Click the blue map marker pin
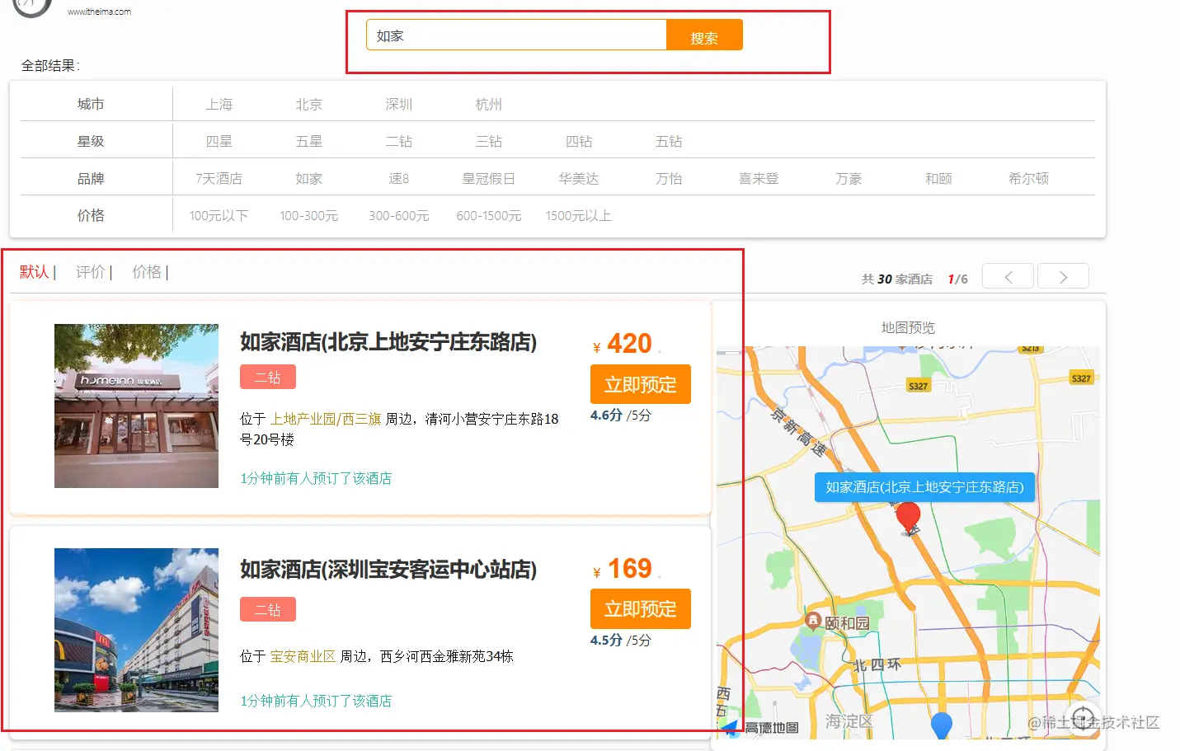This screenshot has height=751, width=1180. pyautogui.click(x=942, y=725)
